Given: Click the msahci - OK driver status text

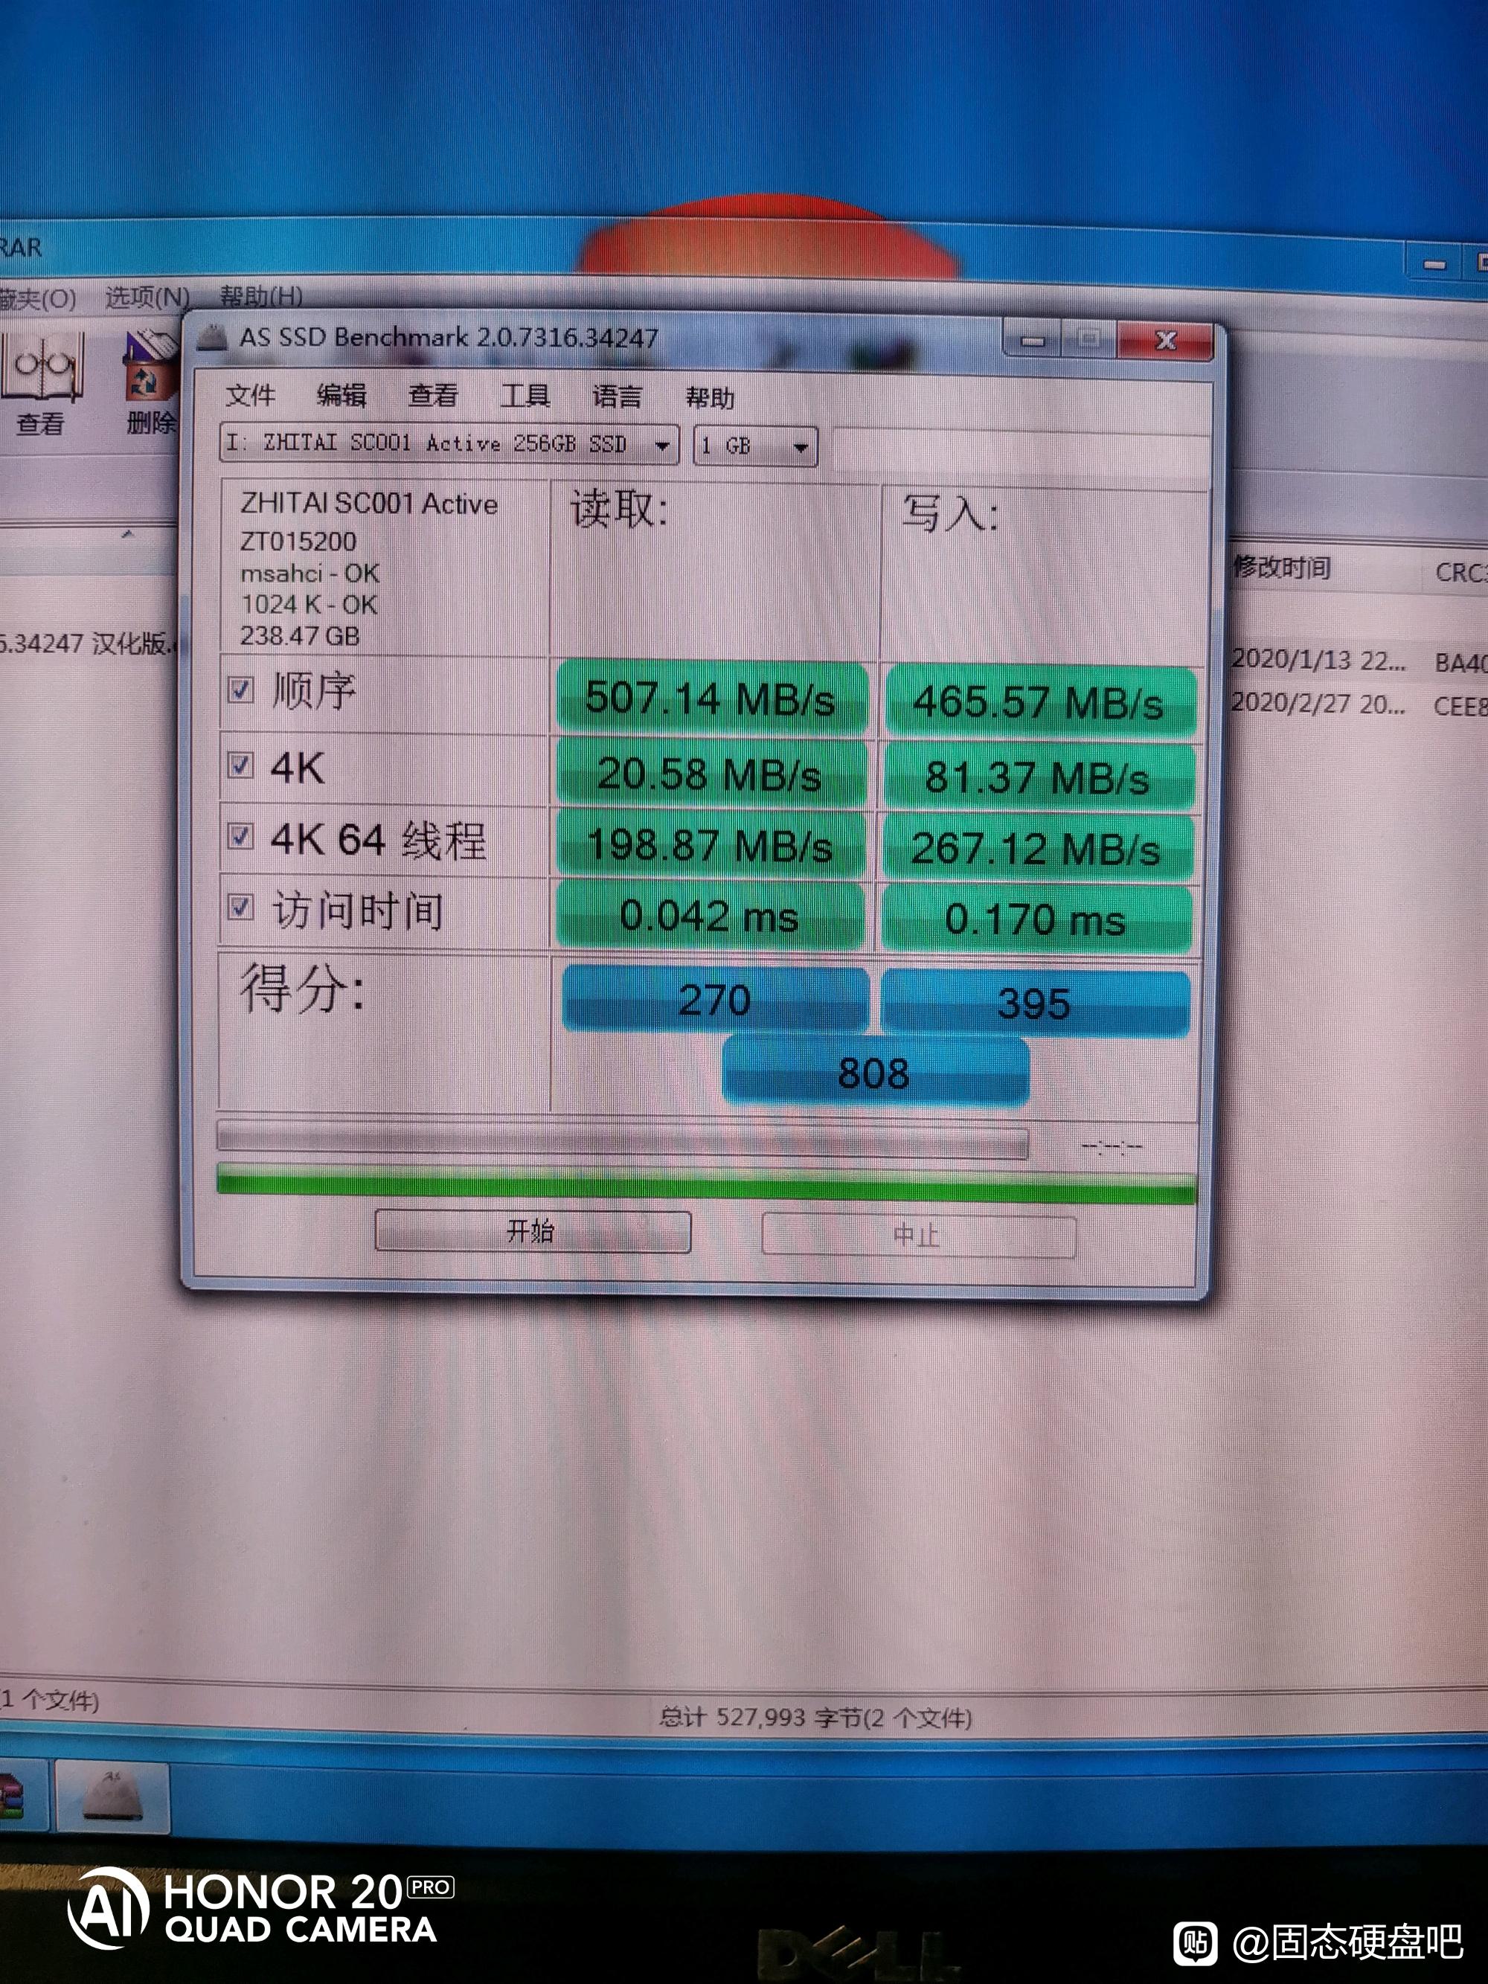Looking at the screenshot, I should point(310,573).
